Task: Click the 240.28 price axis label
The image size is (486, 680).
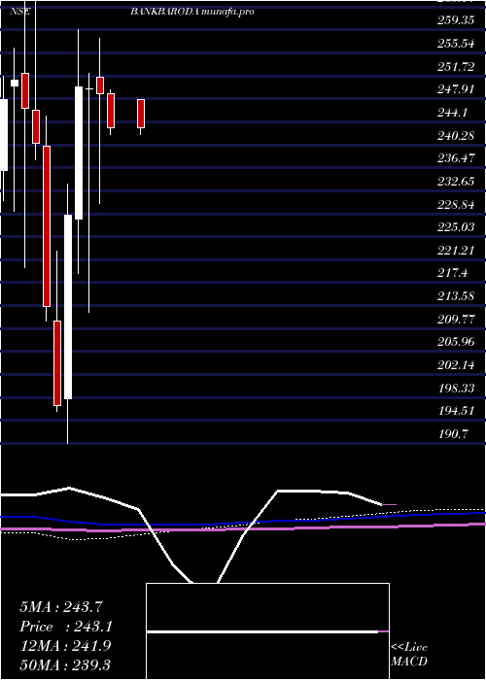Action: pos(456,136)
